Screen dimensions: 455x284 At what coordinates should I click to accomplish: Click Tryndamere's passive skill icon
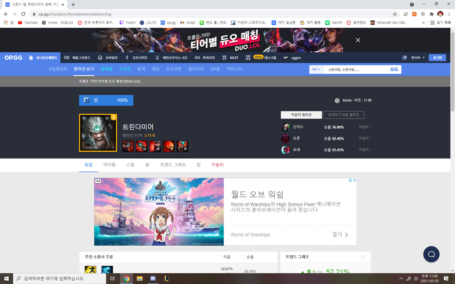click(x=128, y=146)
